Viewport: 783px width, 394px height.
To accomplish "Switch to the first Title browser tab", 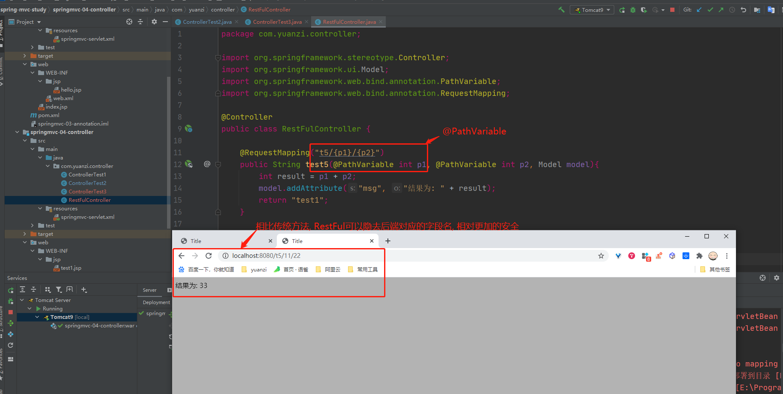I will [x=226, y=241].
